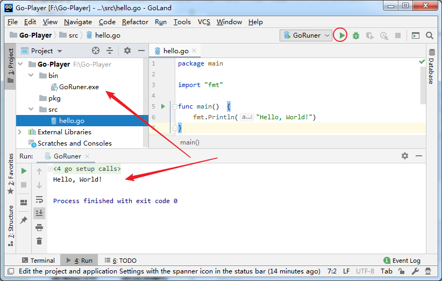Viewport: 442px width, 281px height.
Task: Switch to the Terminal tool window tab
Action: (x=38, y=261)
